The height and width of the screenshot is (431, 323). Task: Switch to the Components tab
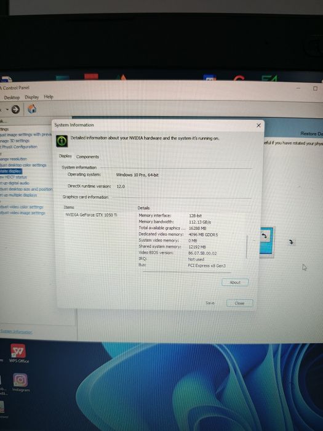point(87,156)
